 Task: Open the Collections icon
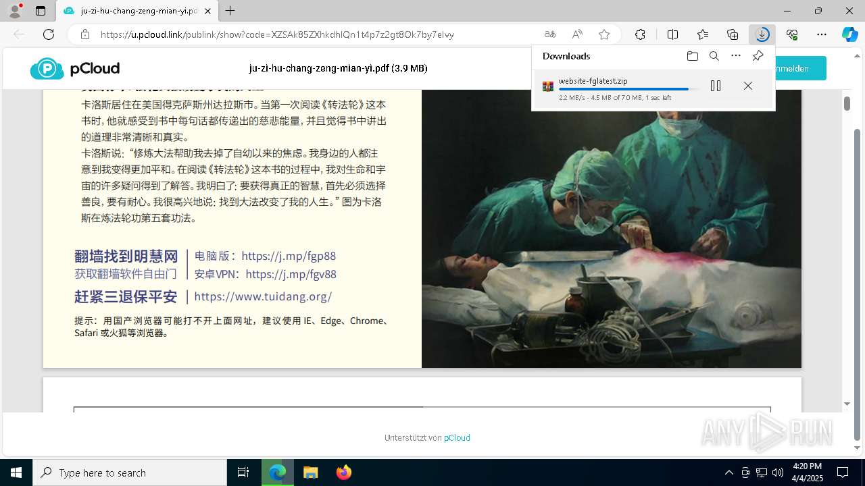coord(733,34)
